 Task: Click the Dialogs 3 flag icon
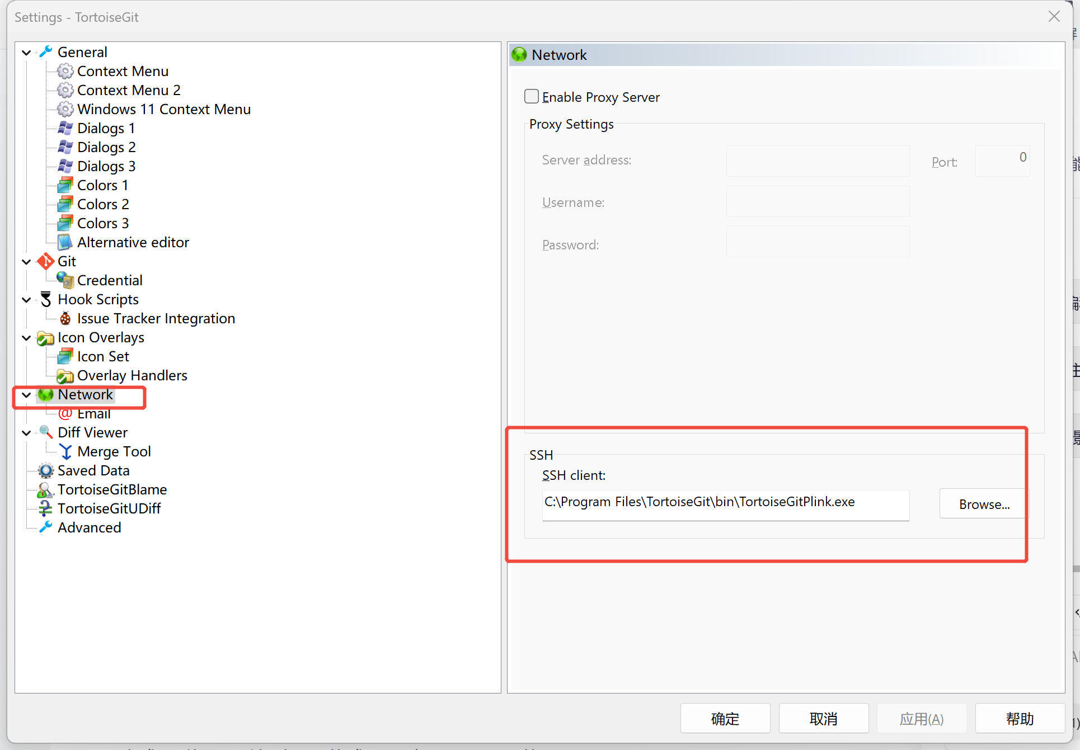(65, 166)
